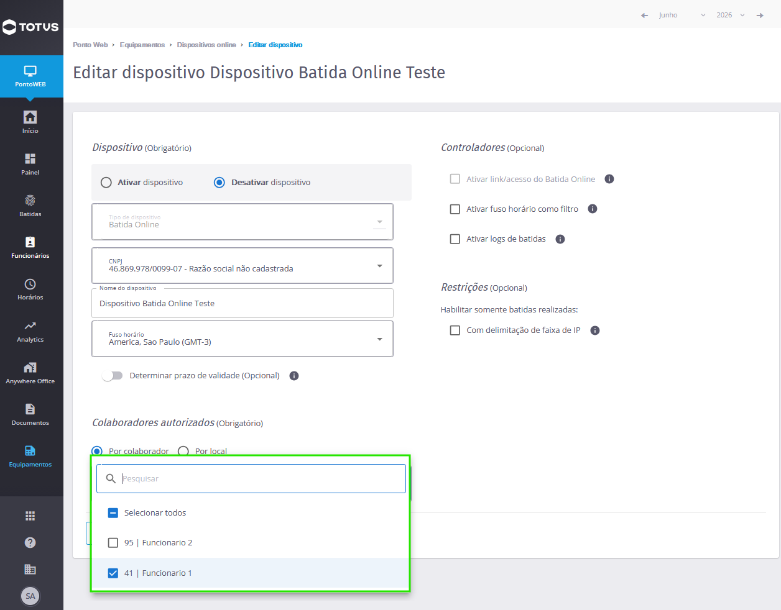Click Equipamentos breadcrumb link

point(142,45)
